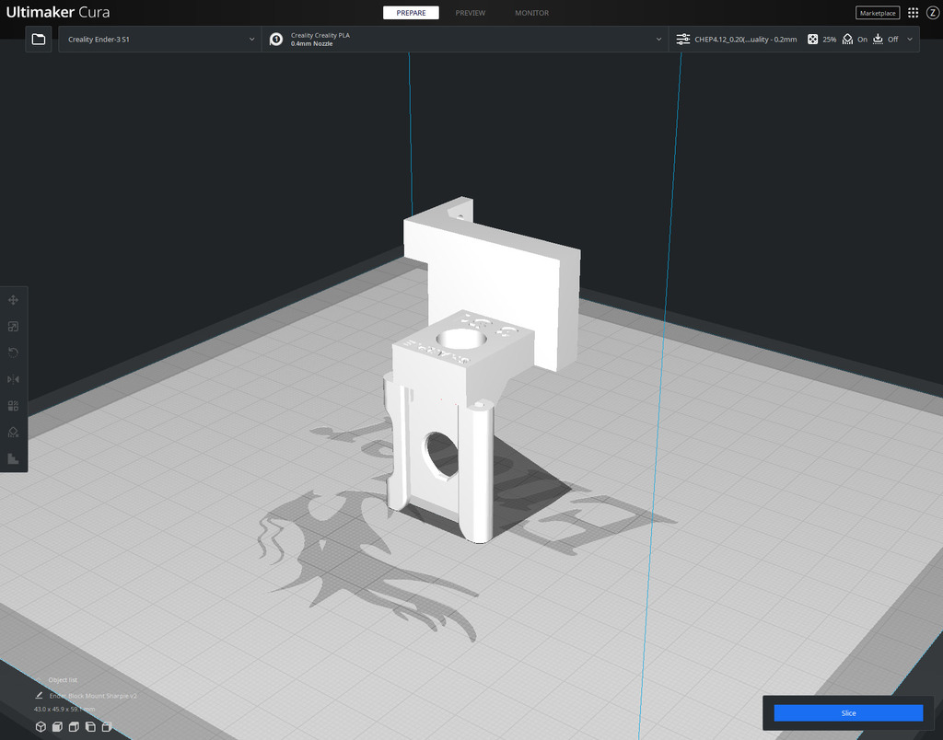Switch to 3D view orientation
This screenshot has width=943, height=740.
tap(41, 726)
